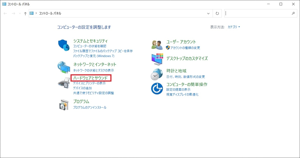Minimize the Control Panel window
The height and width of the screenshot is (158, 300).
[x=268, y=4]
